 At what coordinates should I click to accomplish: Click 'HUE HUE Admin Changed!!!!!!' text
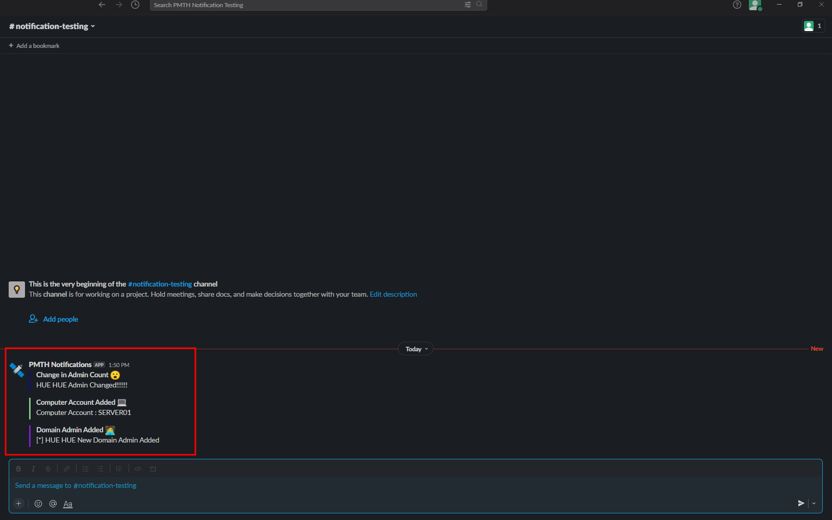[x=82, y=385]
